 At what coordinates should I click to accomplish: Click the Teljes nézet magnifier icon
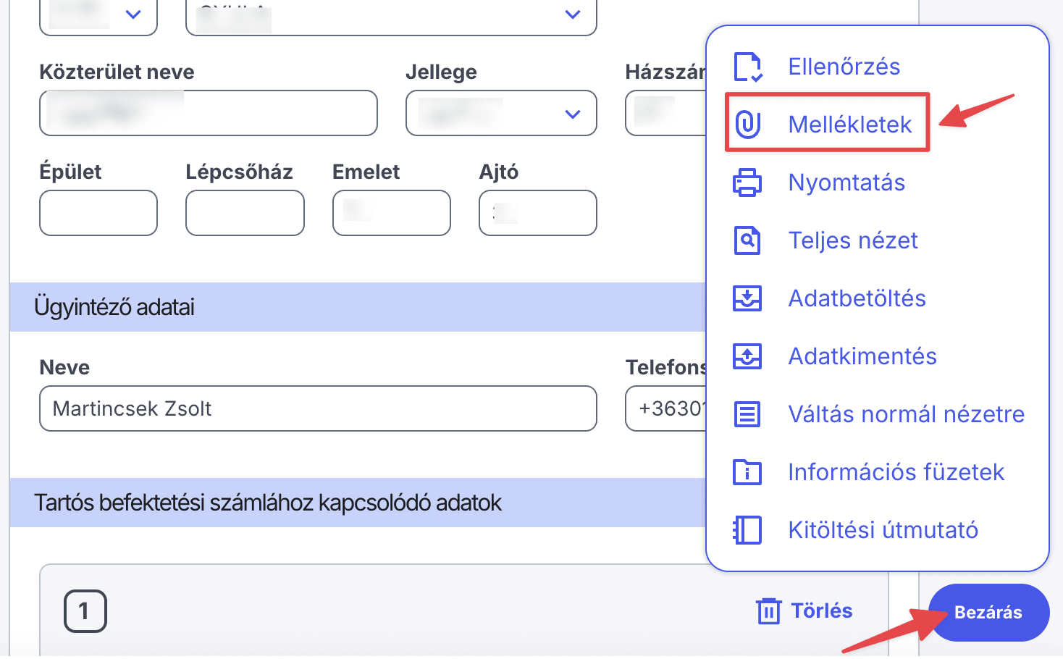(x=747, y=240)
